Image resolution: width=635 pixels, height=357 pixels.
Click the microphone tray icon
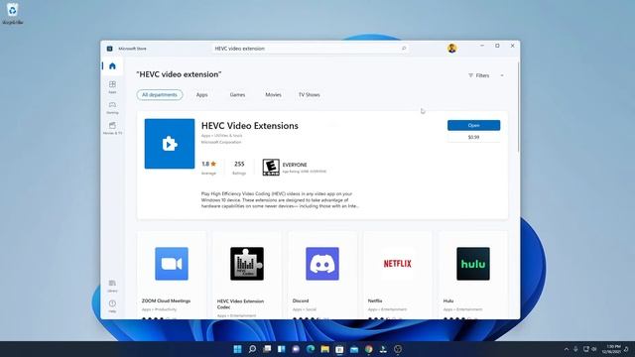[x=575, y=349]
